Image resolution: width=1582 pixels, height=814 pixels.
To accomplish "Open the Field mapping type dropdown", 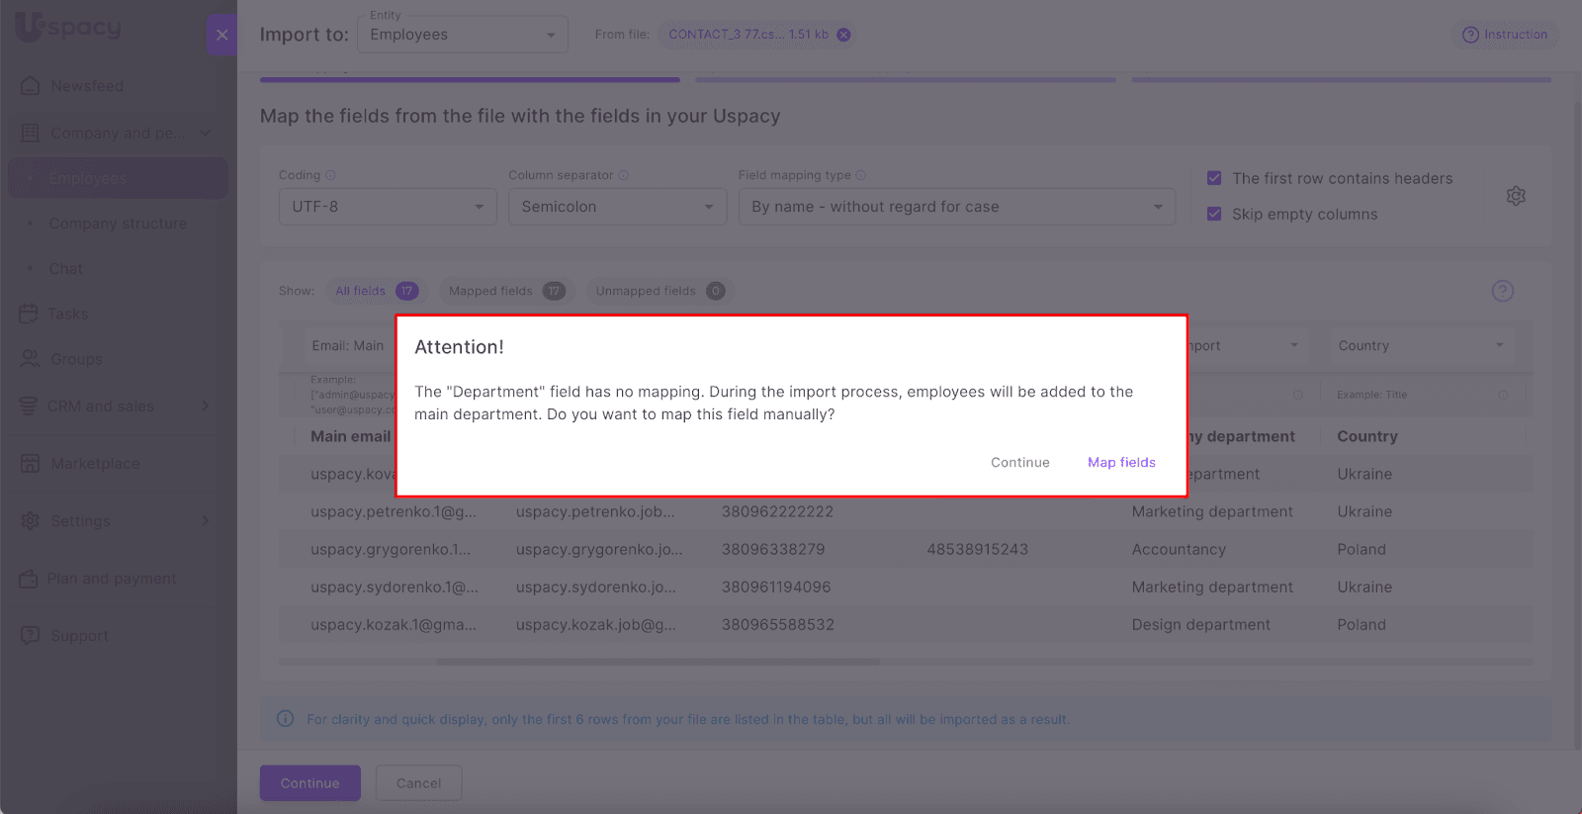I will point(956,207).
